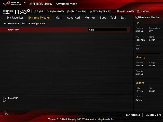Click the 11:43 clock time
The width and height of the screenshot is (163, 122).
click(20, 12)
